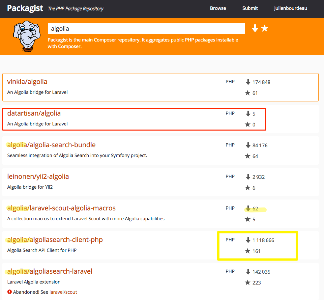Screen dimensions: 324x300
Task: Click download arrow icon for algoliasearch-laravel
Action: [248, 271]
